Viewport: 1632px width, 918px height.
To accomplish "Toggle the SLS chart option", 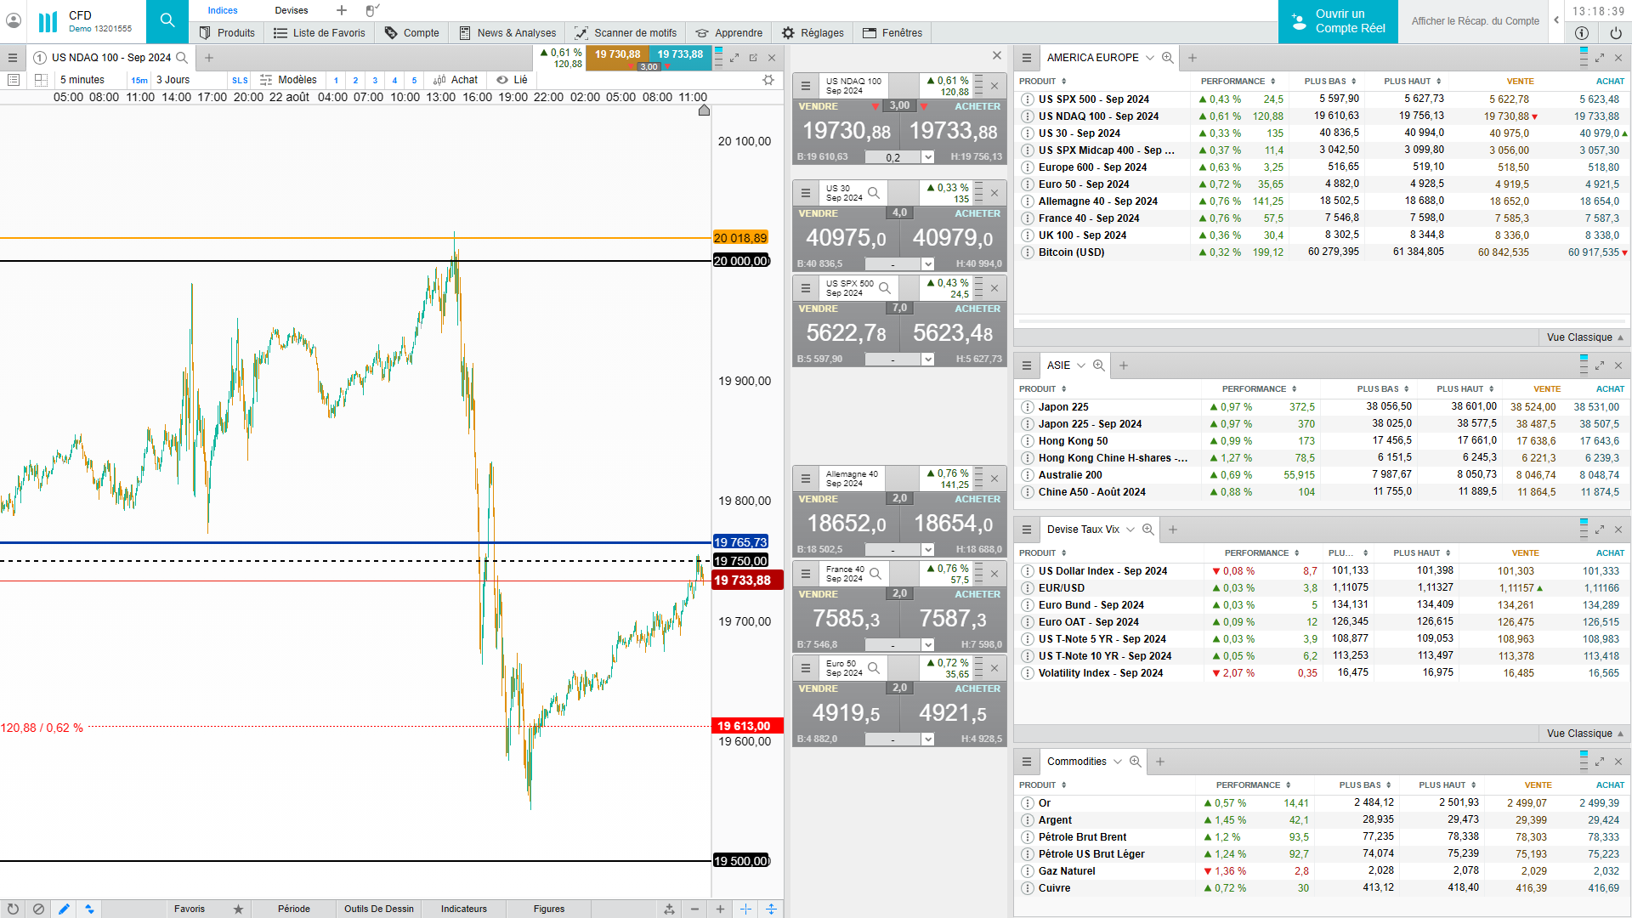I will [x=240, y=81].
